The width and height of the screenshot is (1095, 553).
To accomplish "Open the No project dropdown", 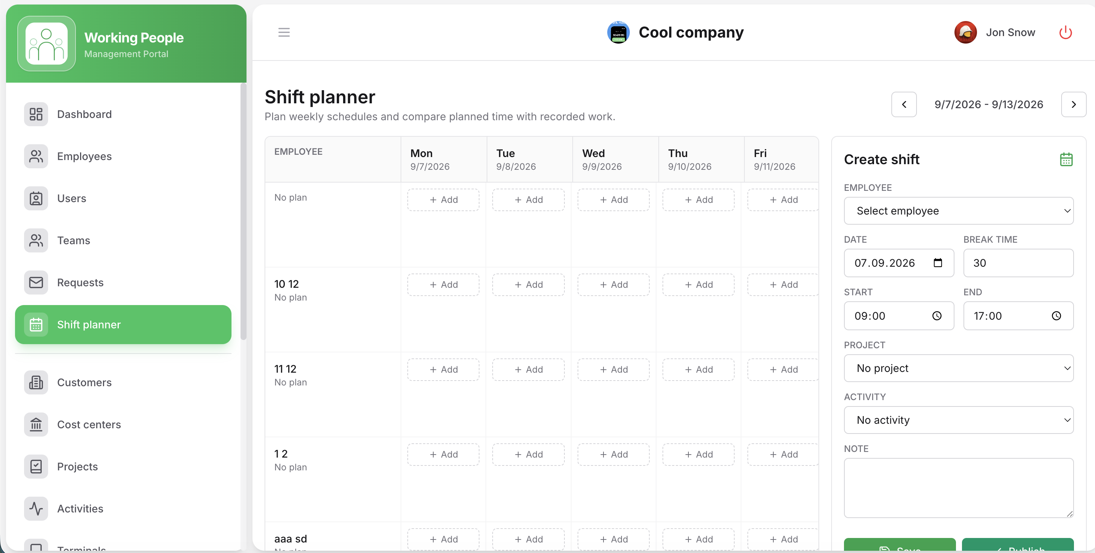I will (x=959, y=368).
